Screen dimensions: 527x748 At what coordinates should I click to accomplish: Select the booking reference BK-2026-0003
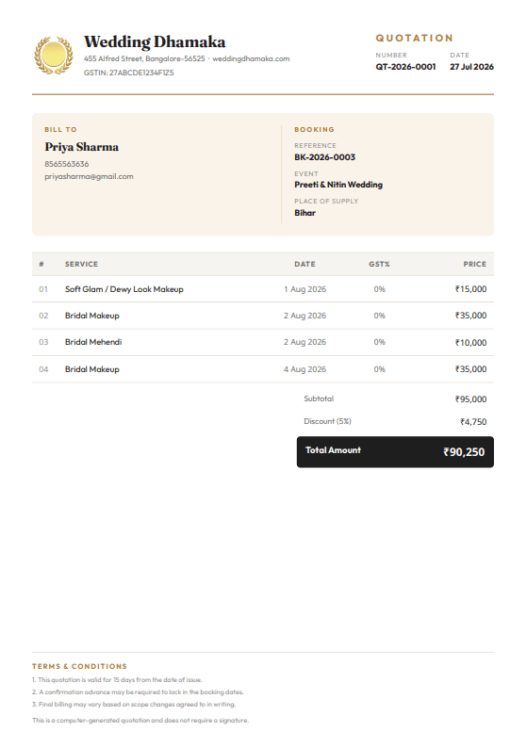[324, 157]
